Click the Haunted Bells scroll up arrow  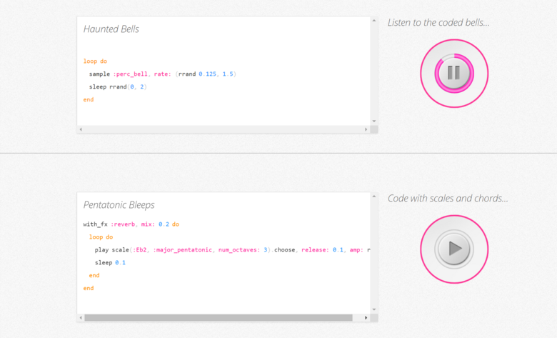click(374, 21)
